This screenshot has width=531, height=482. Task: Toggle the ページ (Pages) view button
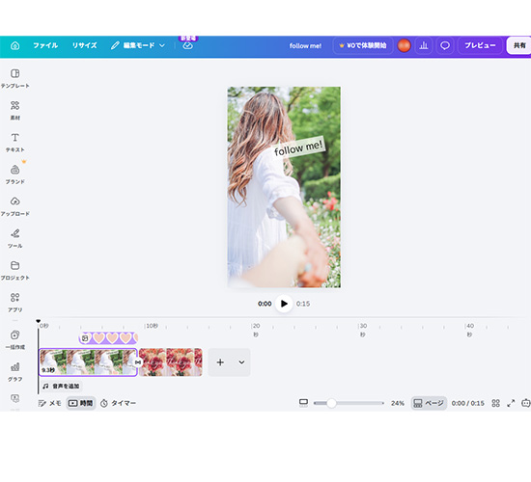(429, 403)
